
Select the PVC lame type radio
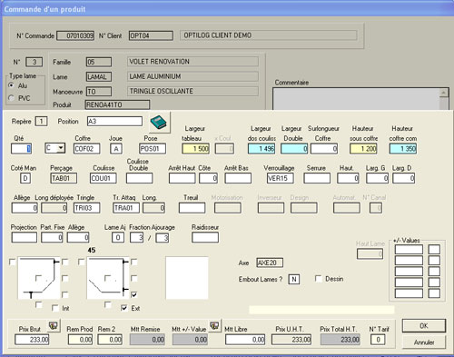click(12, 98)
